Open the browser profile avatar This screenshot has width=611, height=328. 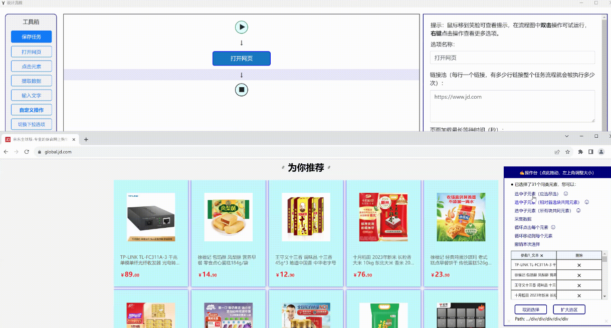point(601,152)
